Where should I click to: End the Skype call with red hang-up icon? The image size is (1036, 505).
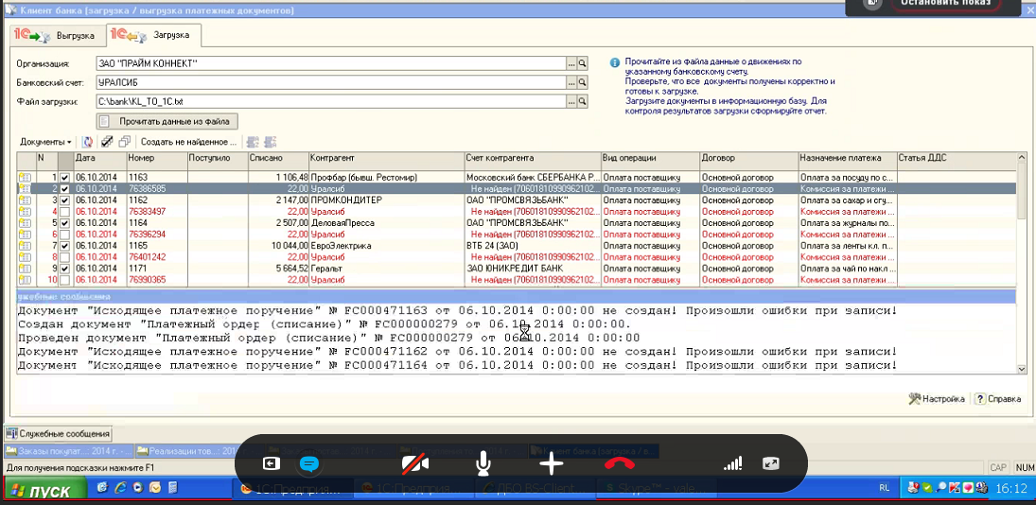click(x=620, y=463)
